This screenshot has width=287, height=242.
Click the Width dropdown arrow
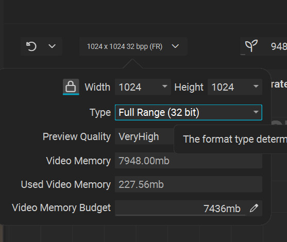point(164,86)
